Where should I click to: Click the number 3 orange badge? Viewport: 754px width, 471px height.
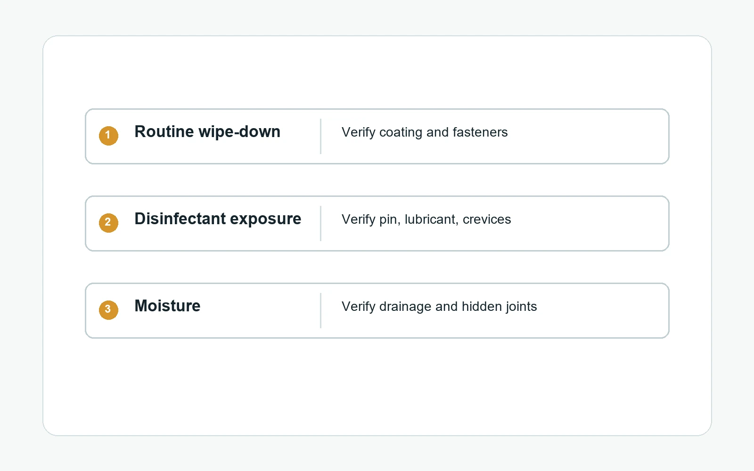coord(108,310)
